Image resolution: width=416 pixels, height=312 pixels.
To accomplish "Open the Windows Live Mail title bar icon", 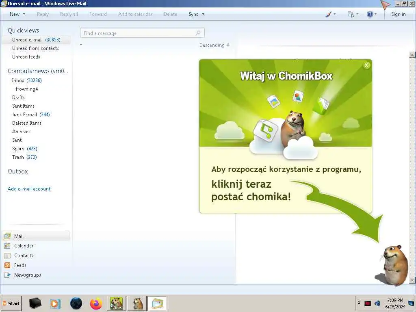I will point(4,3).
